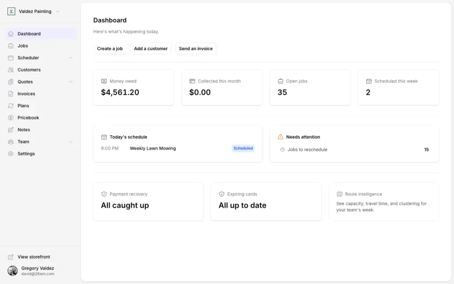Click the Jobs briefcase icon in sidebar
This screenshot has height=284, width=454.
coord(11,46)
